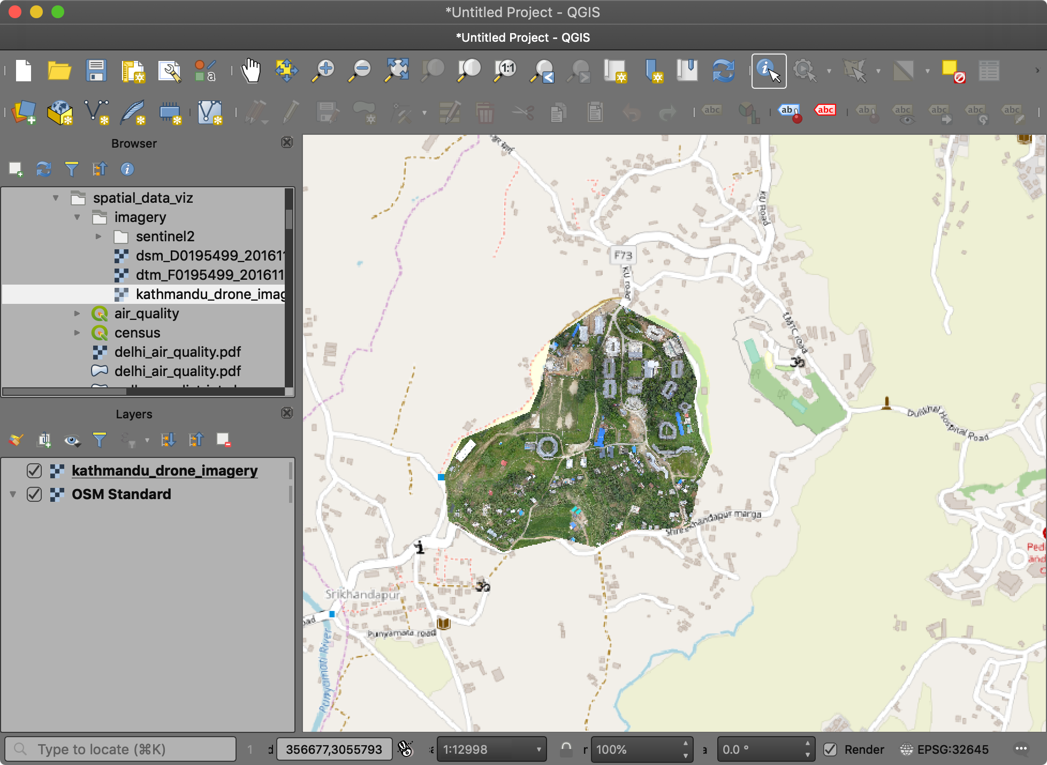Click the Save Project floppy icon

[96, 71]
